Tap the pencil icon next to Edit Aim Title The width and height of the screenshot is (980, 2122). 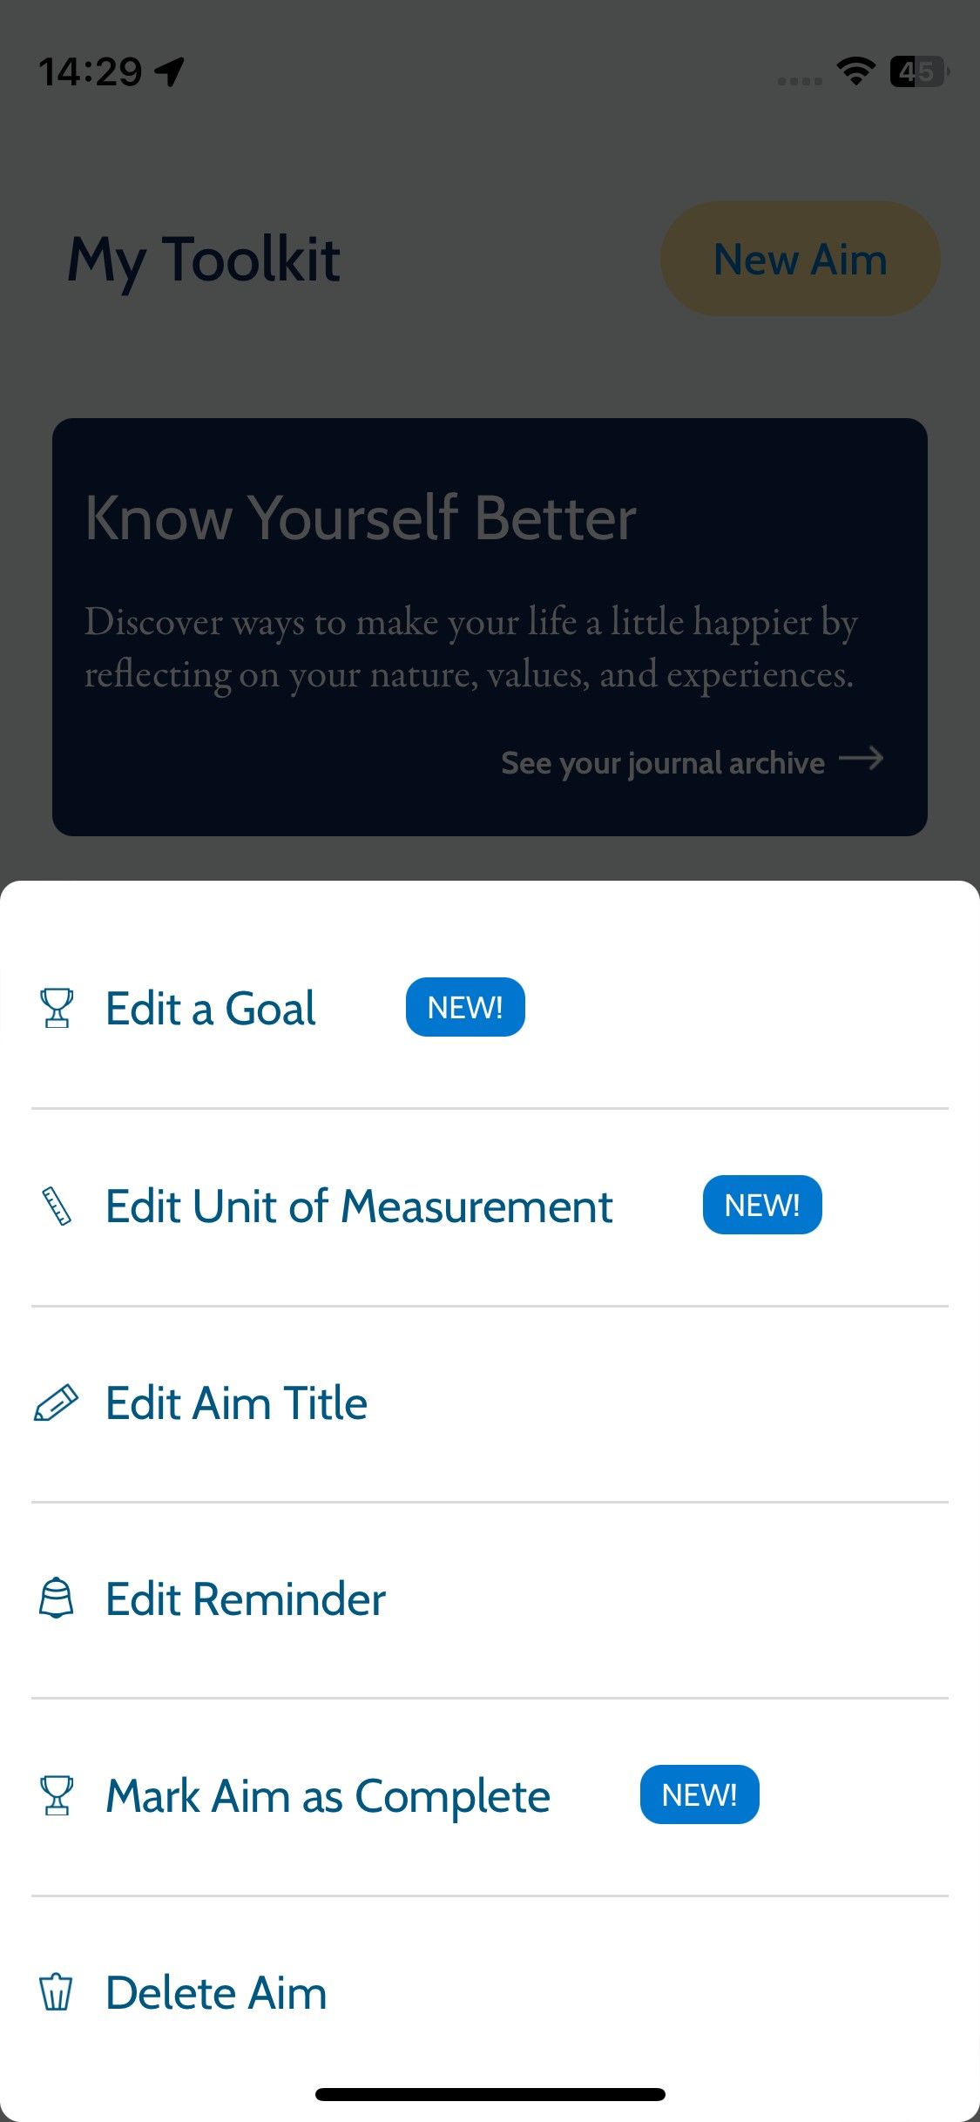tap(55, 1402)
